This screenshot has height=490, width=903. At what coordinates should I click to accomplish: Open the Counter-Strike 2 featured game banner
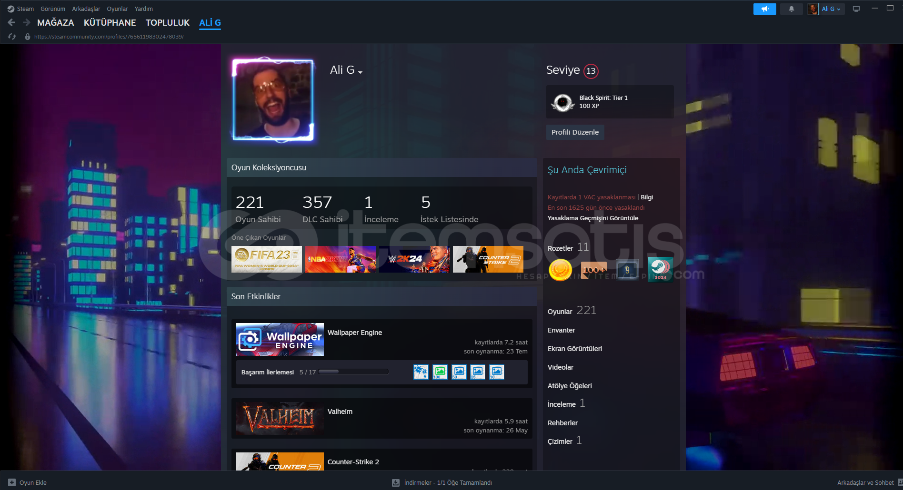[x=488, y=259]
